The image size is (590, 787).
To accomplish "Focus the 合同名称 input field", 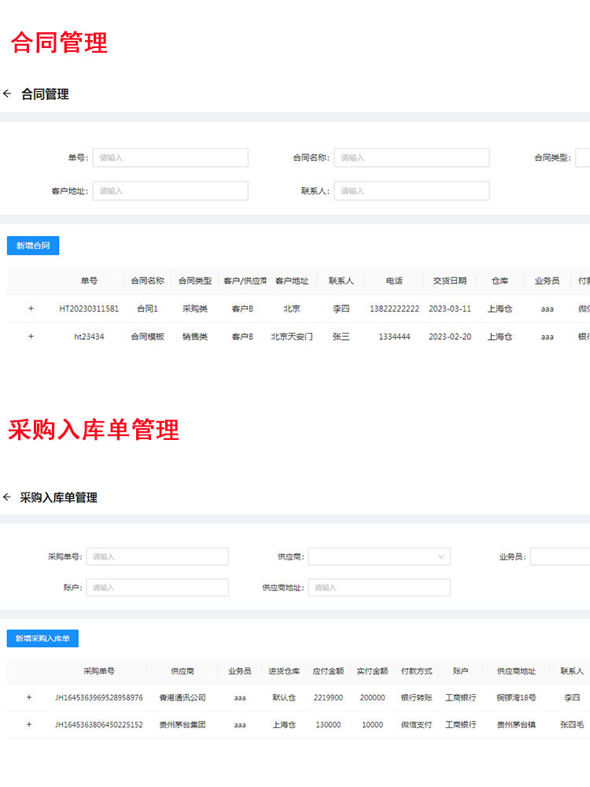I will pyautogui.click(x=412, y=157).
